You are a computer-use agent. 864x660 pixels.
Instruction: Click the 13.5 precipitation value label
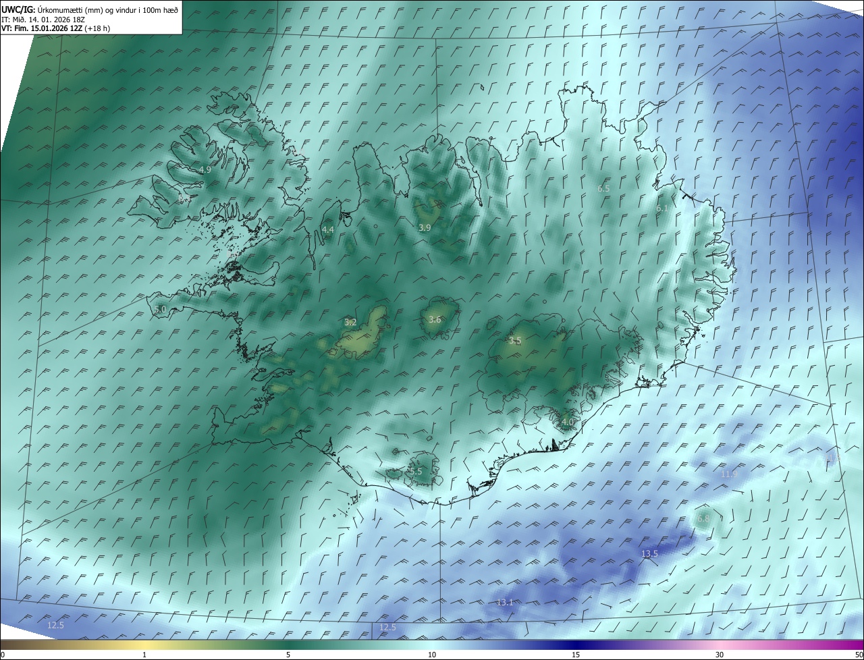pos(649,553)
